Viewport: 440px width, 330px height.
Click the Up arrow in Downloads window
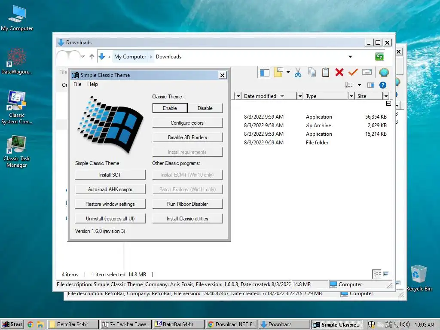pos(92,57)
